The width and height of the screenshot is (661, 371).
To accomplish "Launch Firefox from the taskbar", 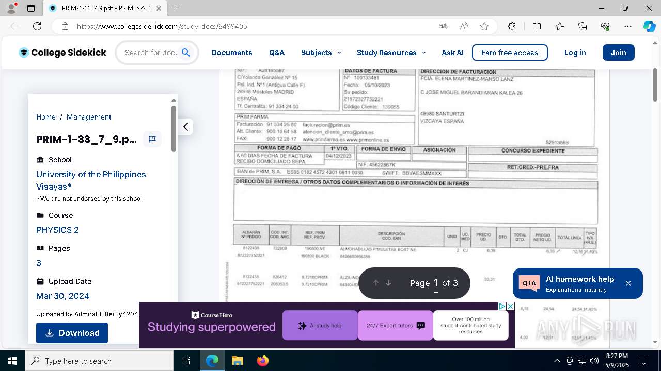I will tap(262, 361).
